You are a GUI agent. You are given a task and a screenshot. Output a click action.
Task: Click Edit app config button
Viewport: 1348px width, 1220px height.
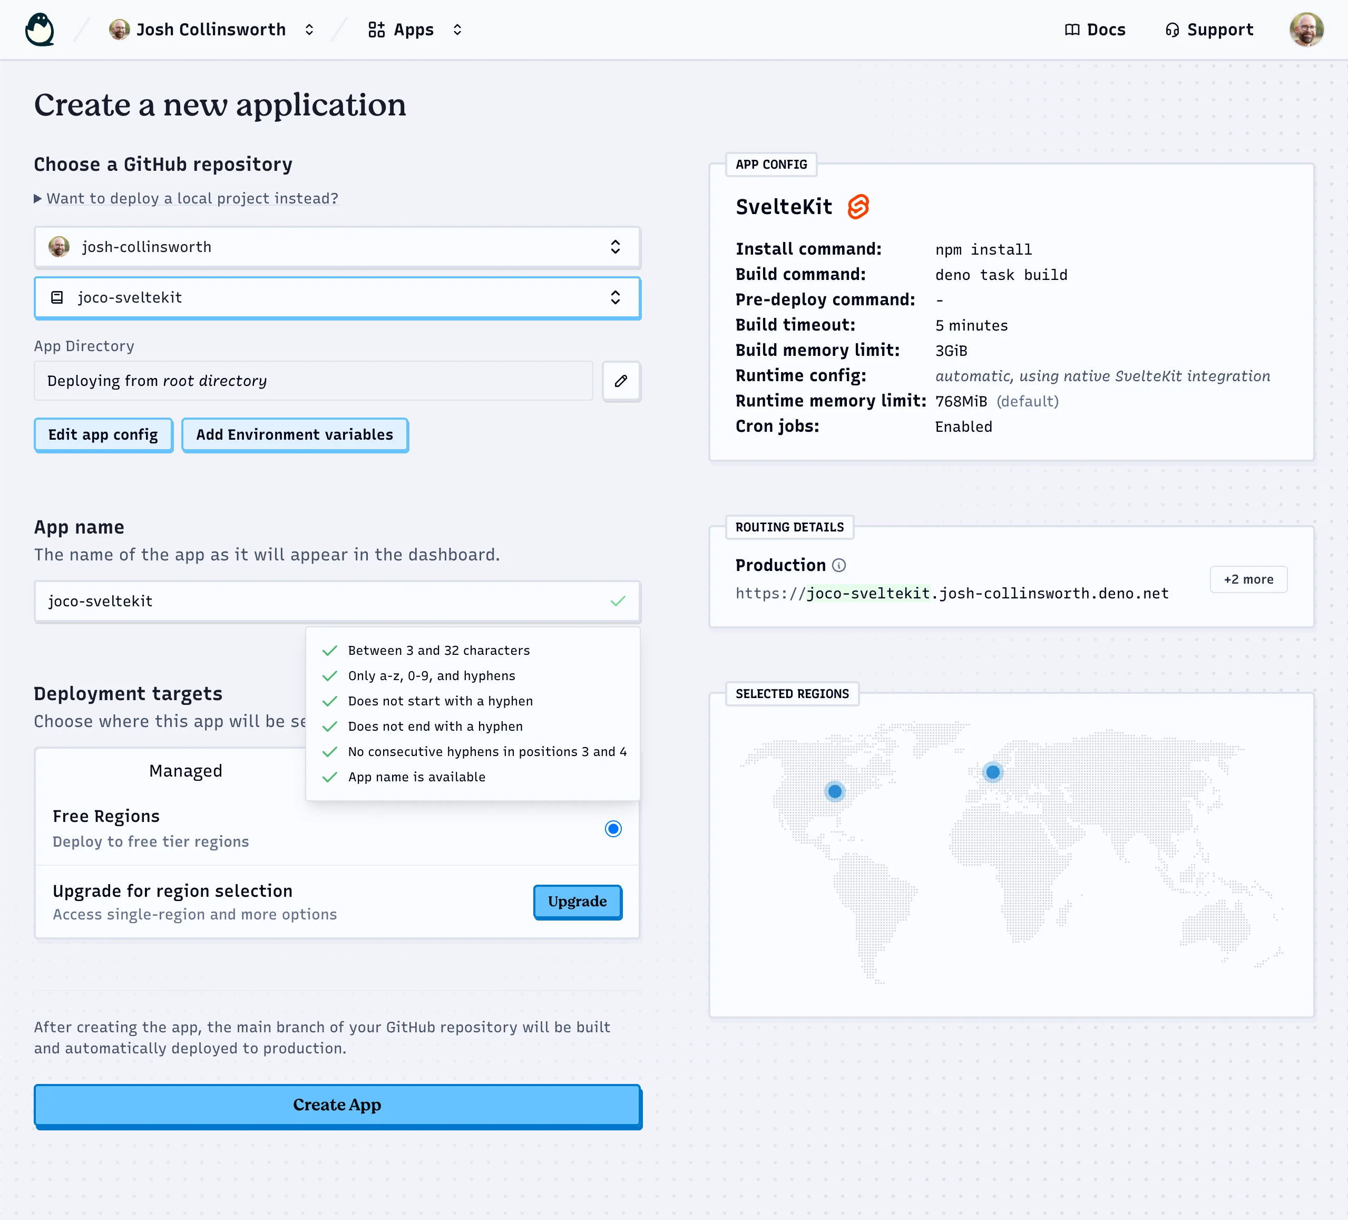(x=104, y=435)
